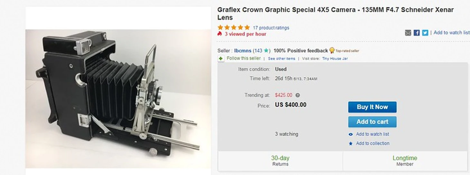Click the green plus follow-seller icon

pyautogui.click(x=221, y=59)
